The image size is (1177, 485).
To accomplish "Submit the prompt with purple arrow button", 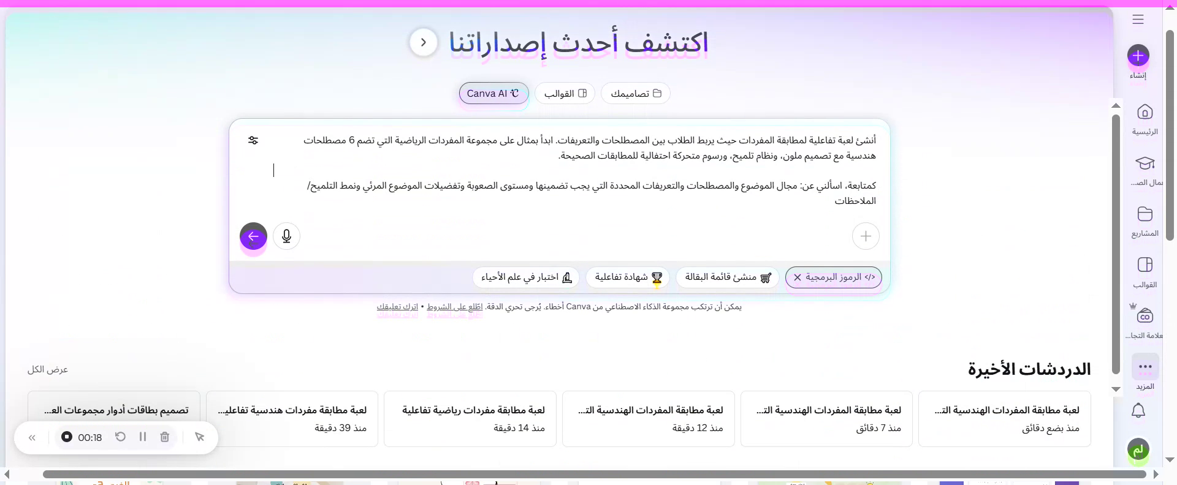I will click(x=253, y=236).
